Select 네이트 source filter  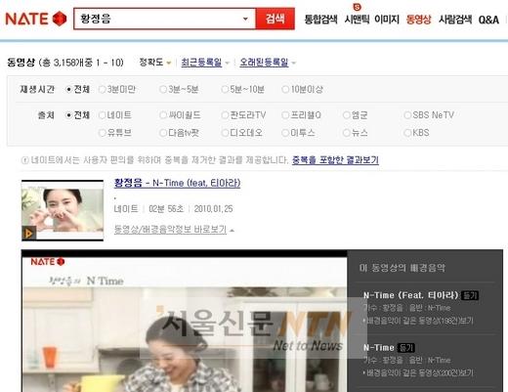click(102, 115)
